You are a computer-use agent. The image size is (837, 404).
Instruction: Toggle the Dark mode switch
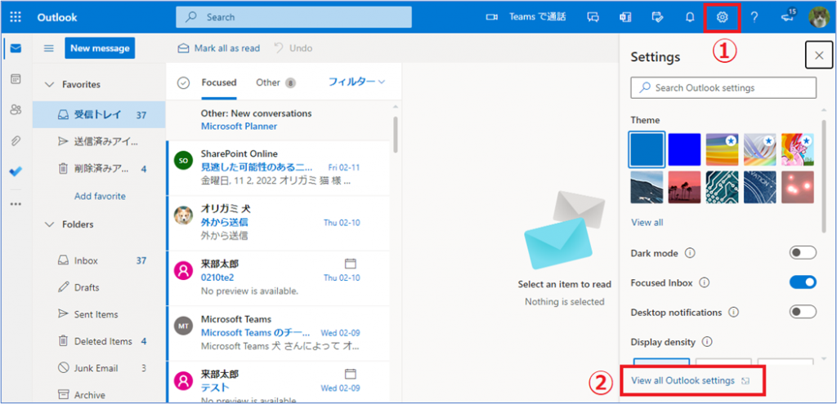[803, 253]
